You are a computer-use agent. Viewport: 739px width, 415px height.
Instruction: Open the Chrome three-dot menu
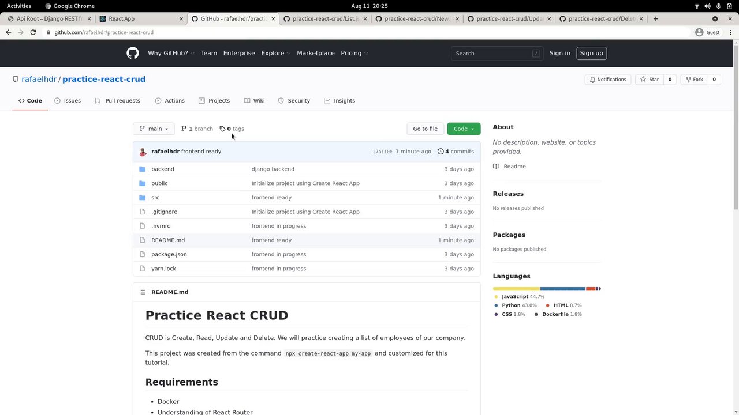(x=730, y=32)
